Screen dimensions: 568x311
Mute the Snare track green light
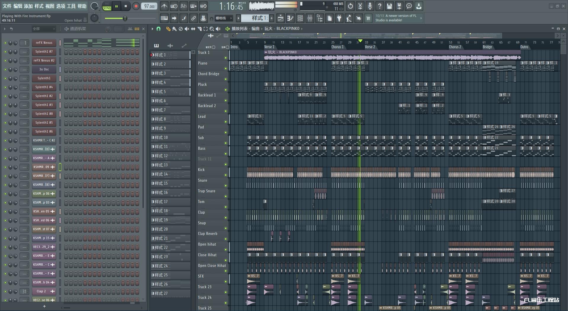(226, 186)
